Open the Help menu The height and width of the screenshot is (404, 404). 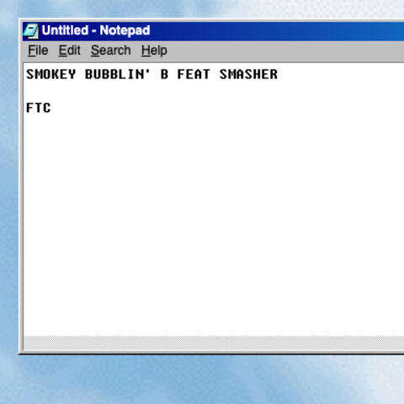tap(154, 50)
